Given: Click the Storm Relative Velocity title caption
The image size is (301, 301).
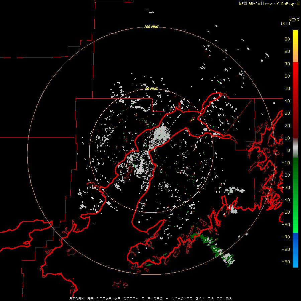Looking at the screenshot, I should pyautogui.click(x=150, y=299).
